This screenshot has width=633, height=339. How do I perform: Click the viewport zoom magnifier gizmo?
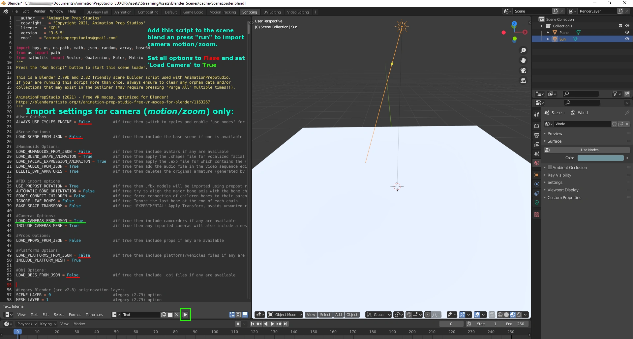pyautogui.click(x=523, y=50)
